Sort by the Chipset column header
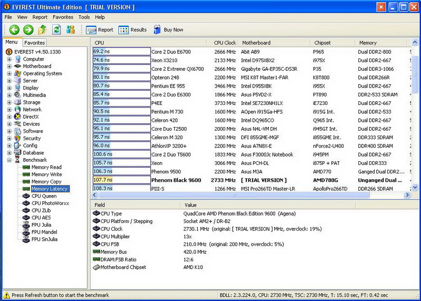421x301 pixels. click(333, 43)
